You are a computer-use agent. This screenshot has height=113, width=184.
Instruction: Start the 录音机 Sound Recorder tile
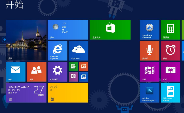click(x=149, y=51)
